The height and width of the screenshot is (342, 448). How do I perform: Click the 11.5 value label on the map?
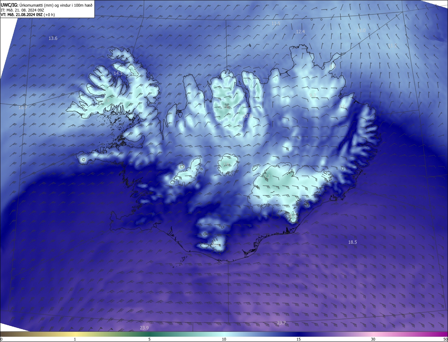276,23
